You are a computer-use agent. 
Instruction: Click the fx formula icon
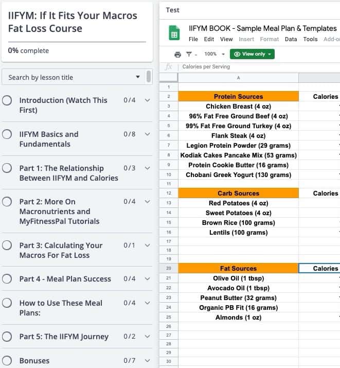pyautogui.click(x=169, y=67)
